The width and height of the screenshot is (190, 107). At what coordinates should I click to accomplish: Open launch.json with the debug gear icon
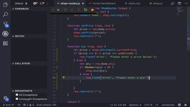(x=35, y=3)
